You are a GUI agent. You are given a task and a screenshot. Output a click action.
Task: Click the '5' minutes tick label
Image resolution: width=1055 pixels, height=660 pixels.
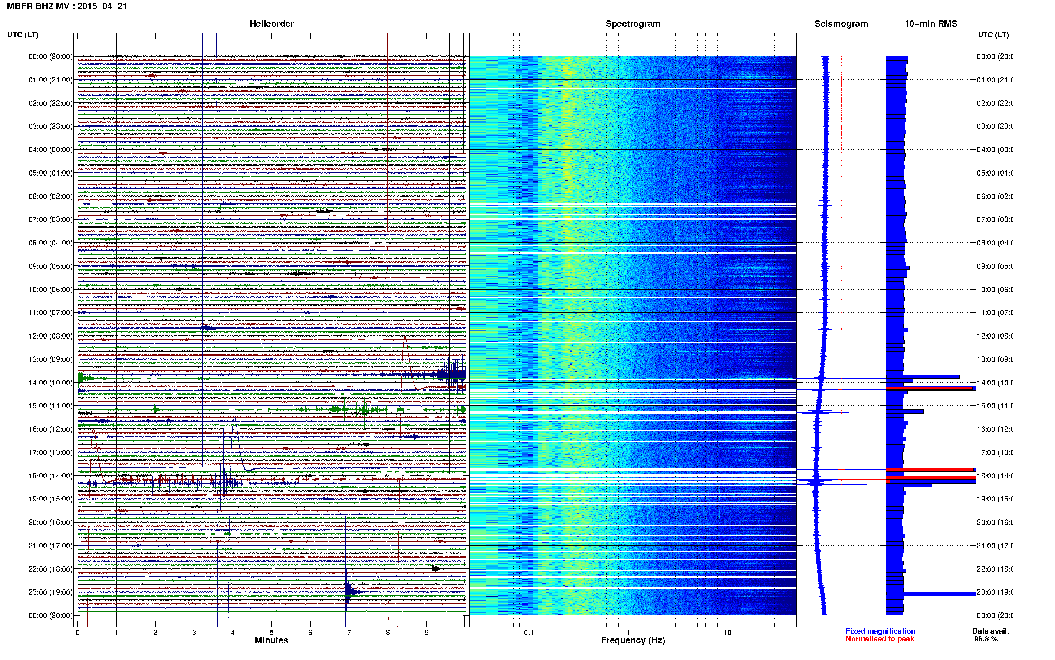tap(271, 633)
